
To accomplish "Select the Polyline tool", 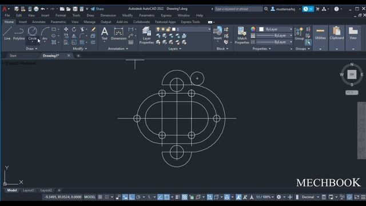I will click(19, 33).
